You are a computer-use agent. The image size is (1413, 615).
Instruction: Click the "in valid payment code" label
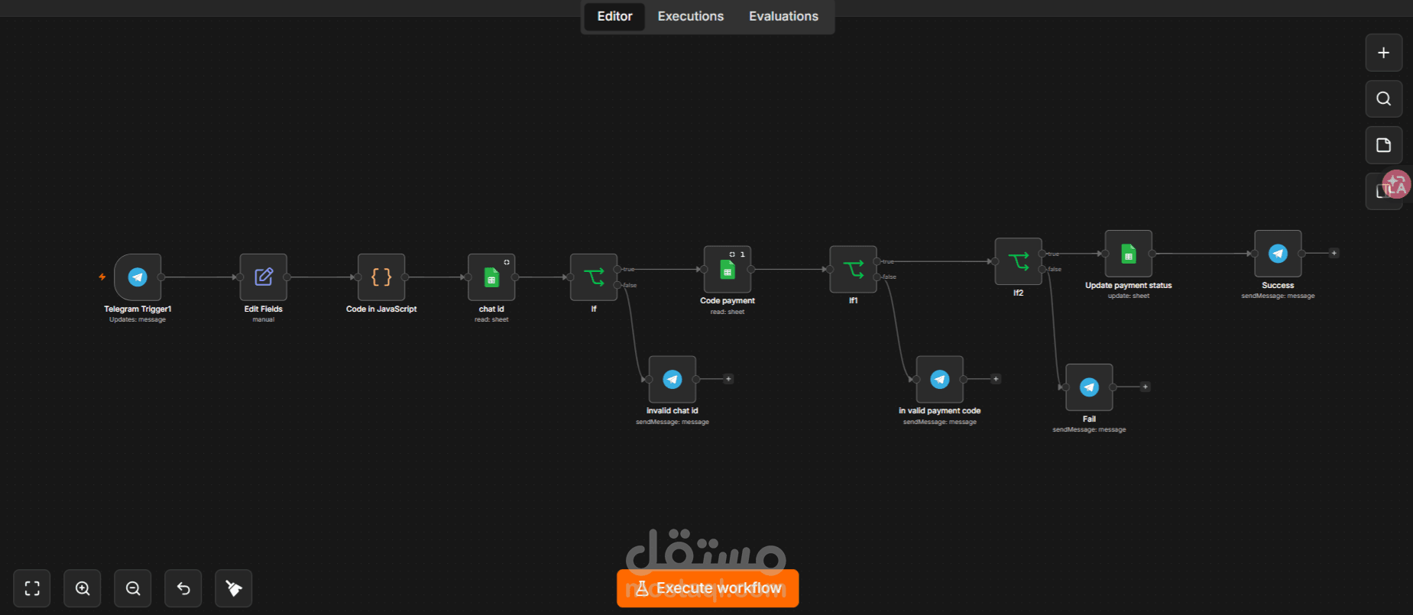coord(940,411)
